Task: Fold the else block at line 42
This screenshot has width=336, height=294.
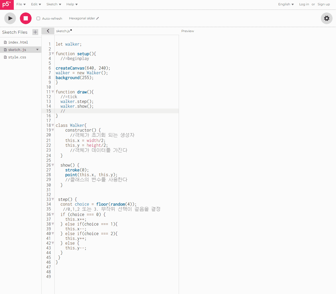Action: [53, 243]
